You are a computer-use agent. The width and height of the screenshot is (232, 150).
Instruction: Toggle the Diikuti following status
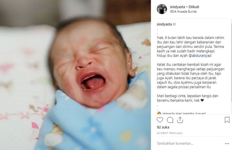[194, 7]
